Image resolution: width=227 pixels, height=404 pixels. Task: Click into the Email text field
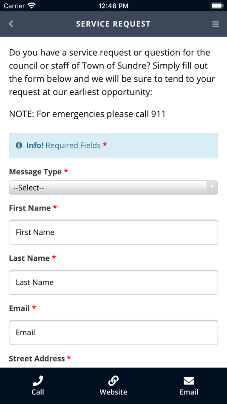[113, 333]
